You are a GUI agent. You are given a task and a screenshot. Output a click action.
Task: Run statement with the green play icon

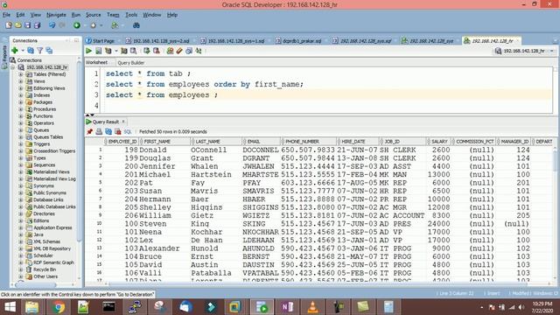pos(88,51)
